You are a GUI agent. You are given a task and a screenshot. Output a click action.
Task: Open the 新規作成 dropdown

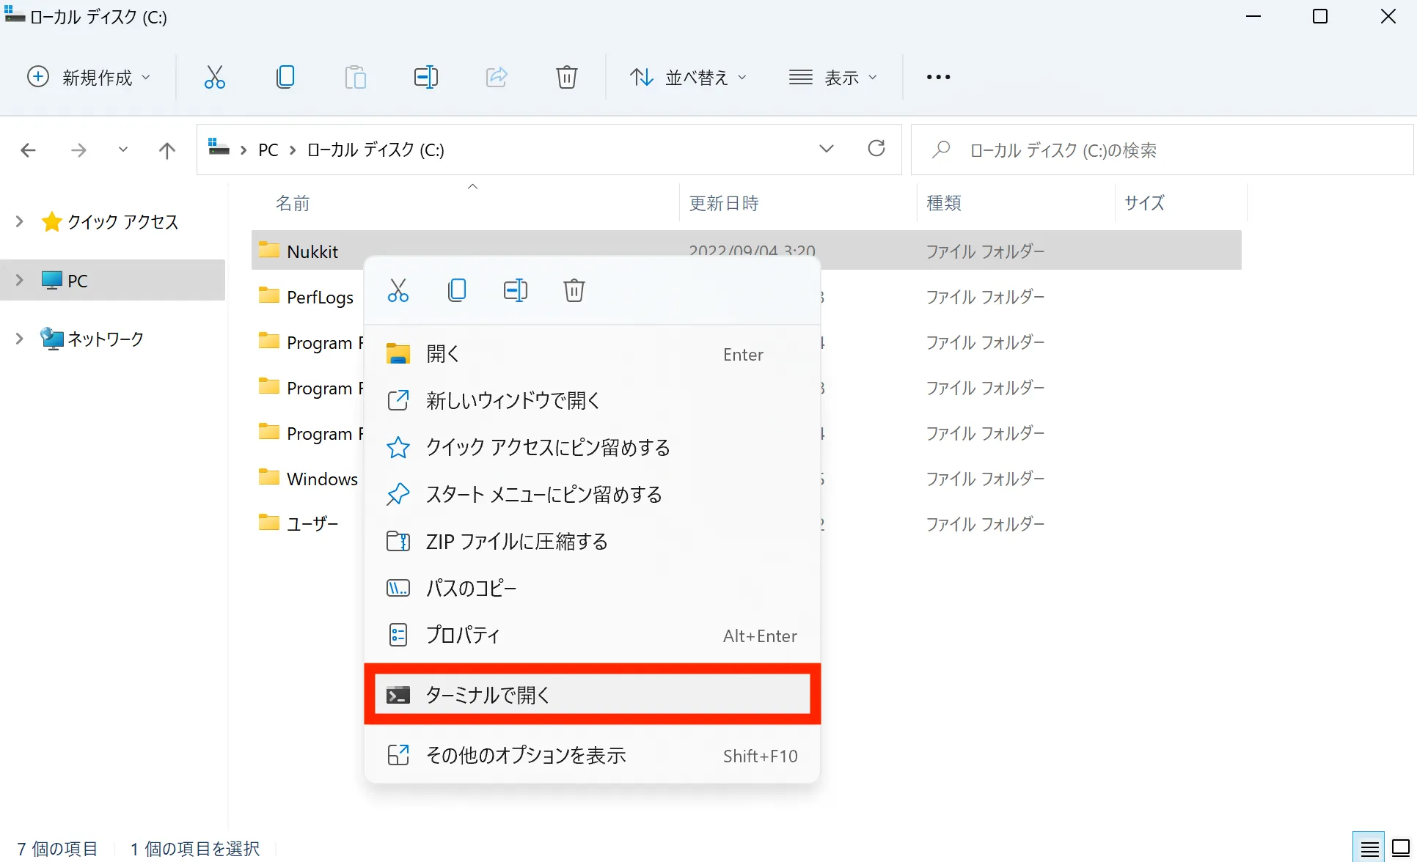click(89, 77)
